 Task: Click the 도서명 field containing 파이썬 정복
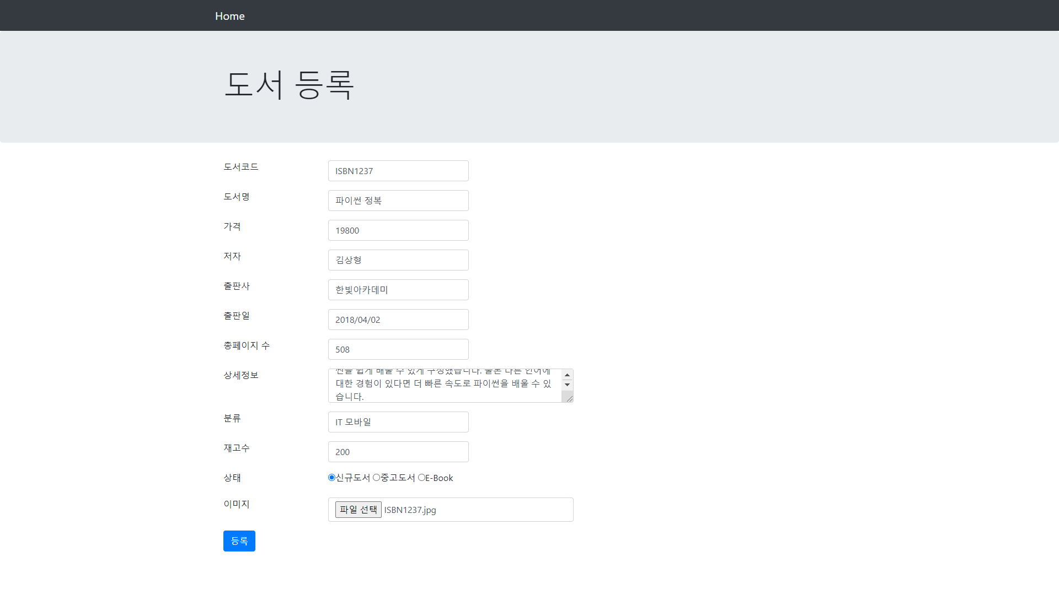click(398, 201)
